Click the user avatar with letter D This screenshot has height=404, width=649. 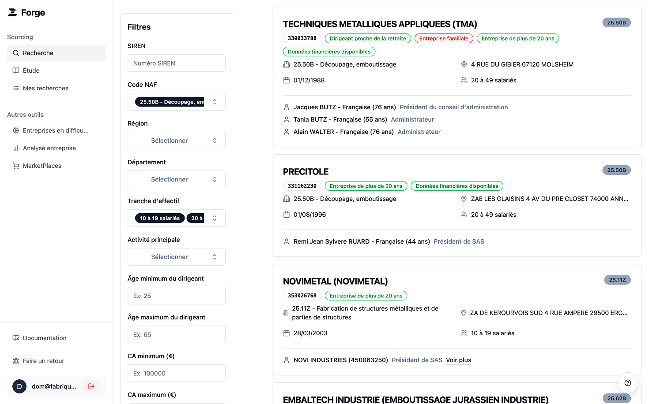tap(19, 386)
